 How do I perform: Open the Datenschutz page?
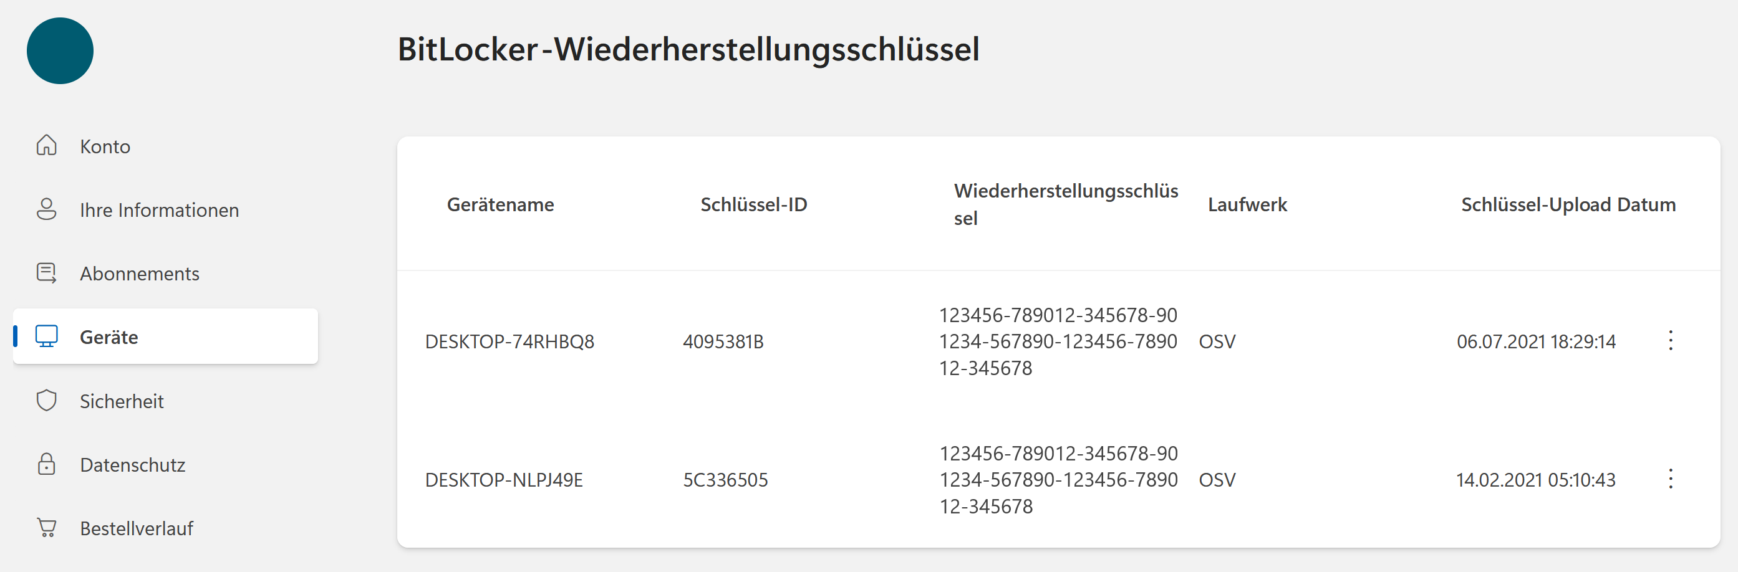click(x=133, y=464)
